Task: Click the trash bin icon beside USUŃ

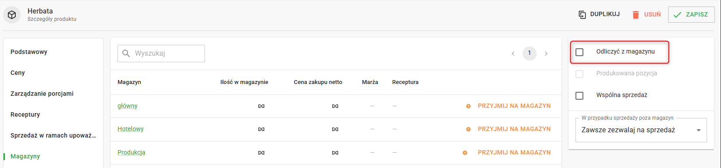Action: point(636,14)
